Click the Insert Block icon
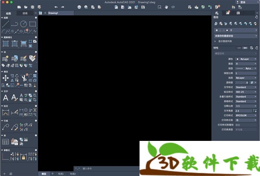 (x=15, y=59)
